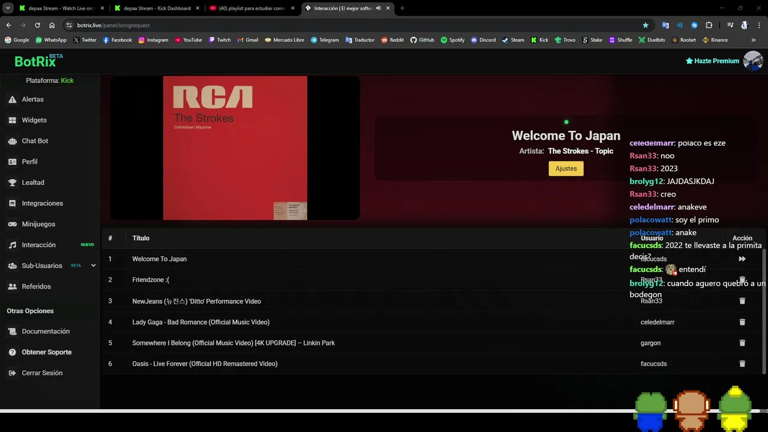Image resolution: width=768 pixels, height=432 pixels.
Task: Click the yellow Ajustes button
Action: click(566, 169)
